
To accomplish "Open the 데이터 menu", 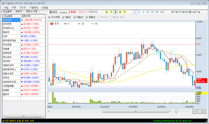I will coord(23,8).
